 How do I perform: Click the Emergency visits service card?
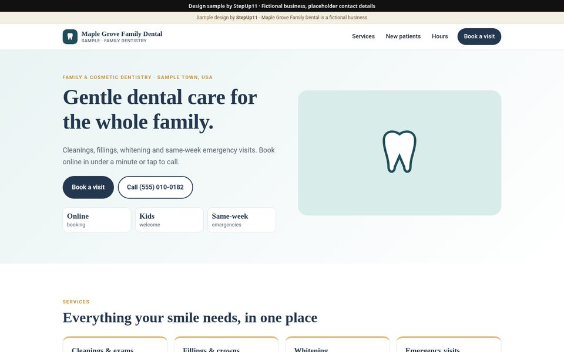click(x=448, y=344)
